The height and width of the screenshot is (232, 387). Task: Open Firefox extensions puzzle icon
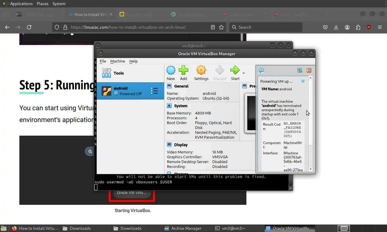[358, 27]
